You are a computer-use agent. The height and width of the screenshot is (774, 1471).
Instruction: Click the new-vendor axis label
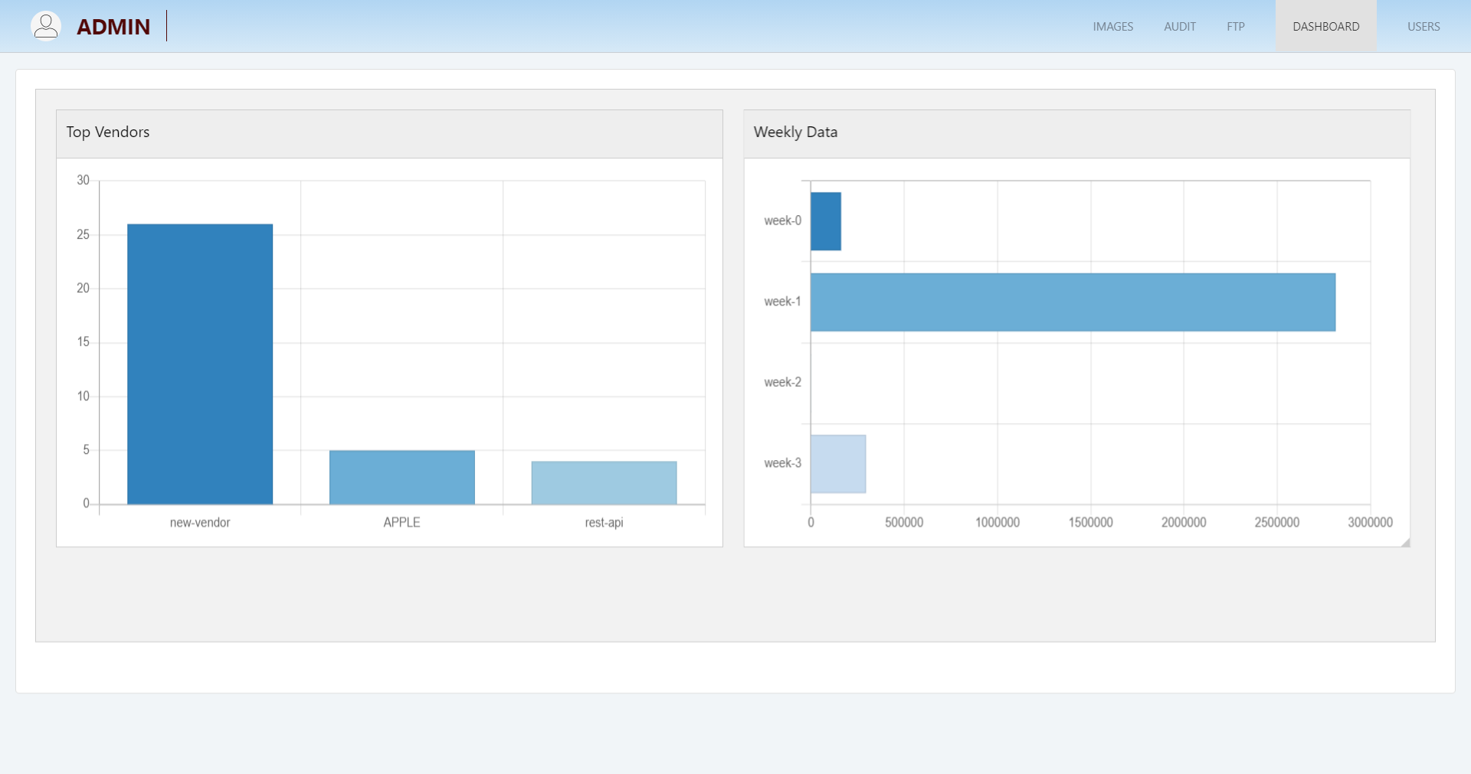pos(200,522)
